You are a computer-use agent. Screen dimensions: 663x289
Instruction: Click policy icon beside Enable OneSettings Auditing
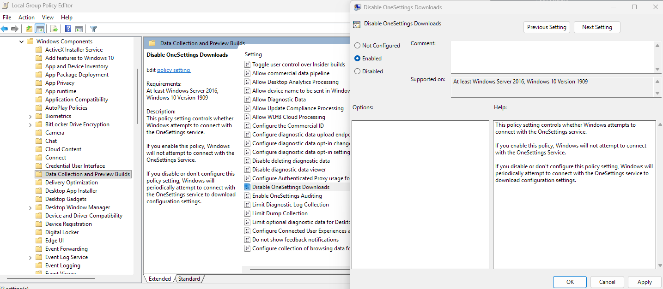248,196
